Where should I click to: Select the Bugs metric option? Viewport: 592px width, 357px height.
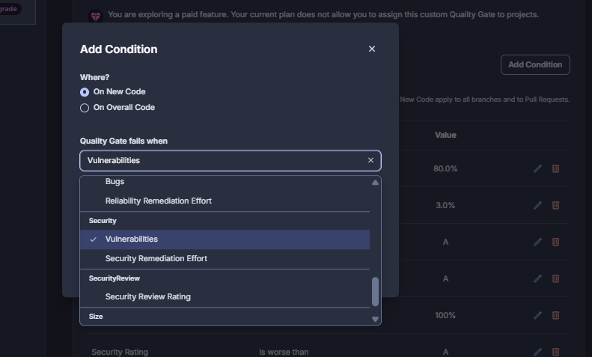(x=225, y=182)
